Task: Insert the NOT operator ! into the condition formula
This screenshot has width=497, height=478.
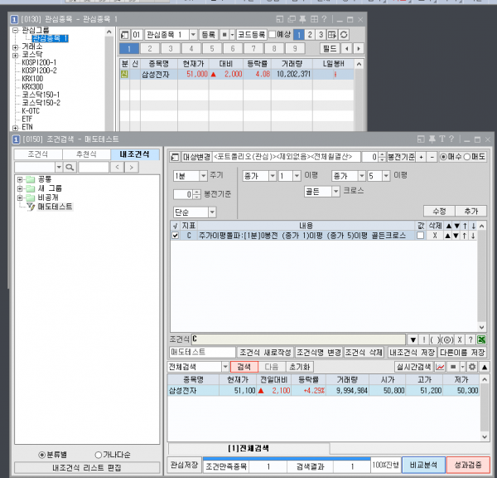Action: tap(424, 340)
